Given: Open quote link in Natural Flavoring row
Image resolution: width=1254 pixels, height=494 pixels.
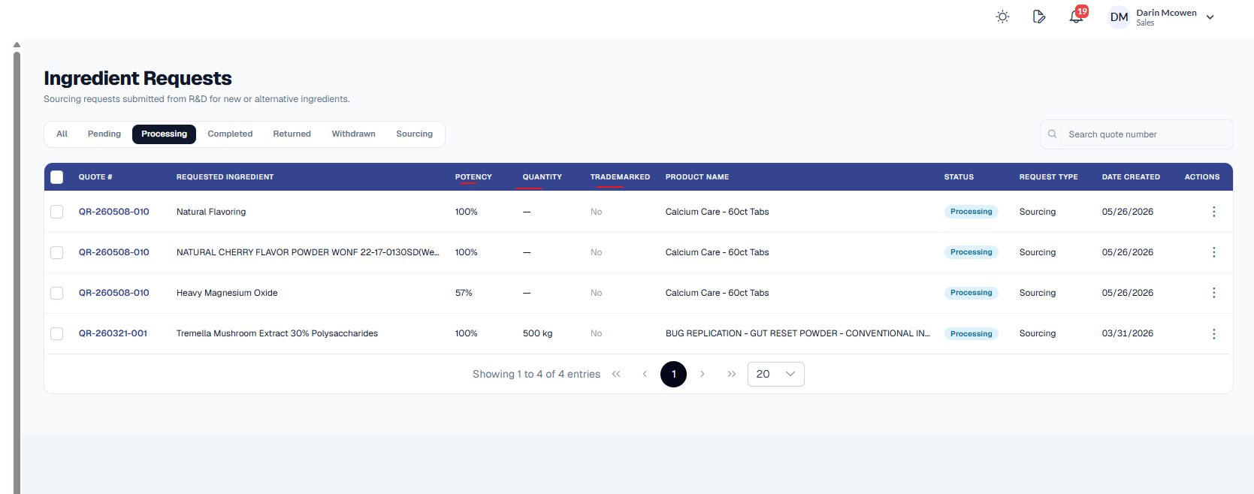Looking at the screenshot, I should coord(114,212).
